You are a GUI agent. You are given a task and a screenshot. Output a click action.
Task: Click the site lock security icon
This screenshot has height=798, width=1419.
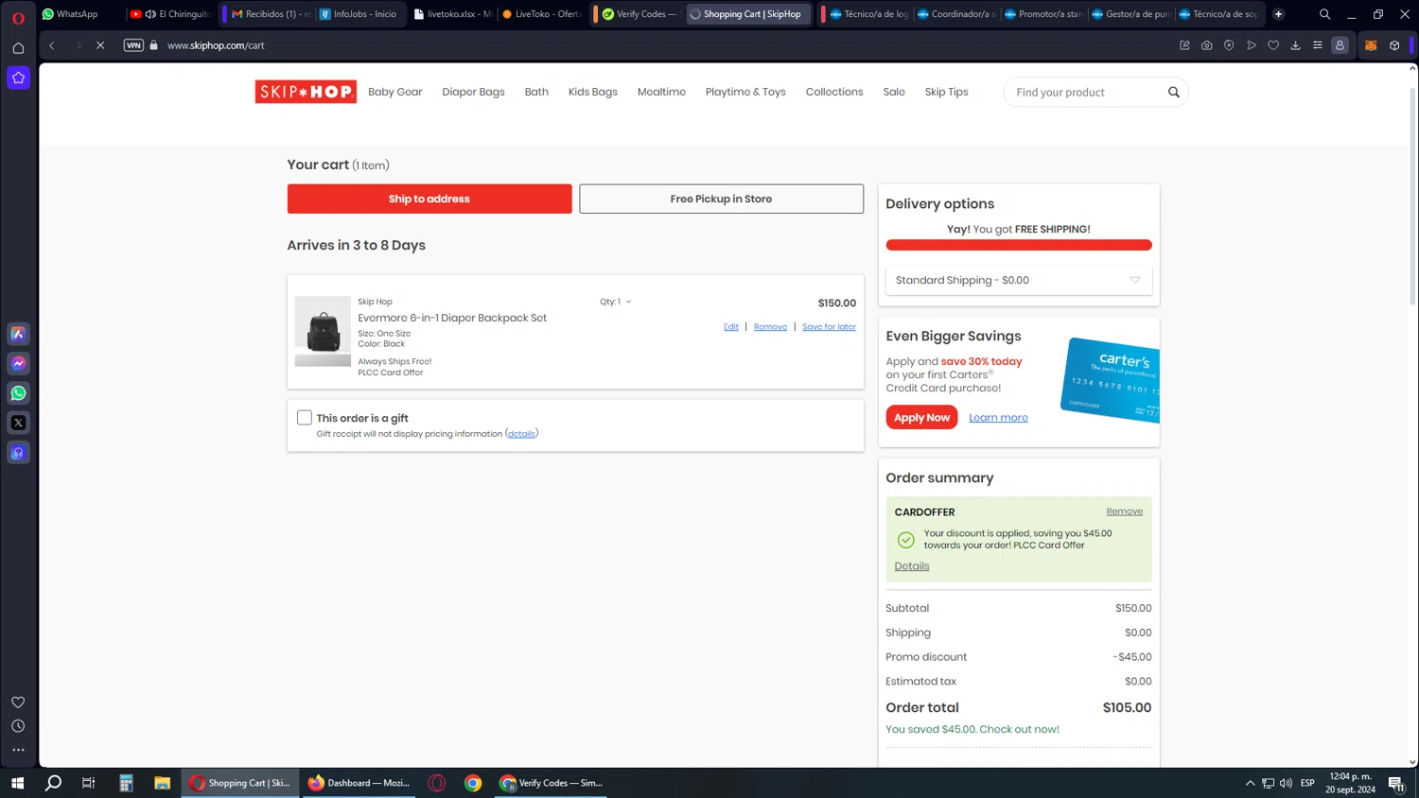154,45
